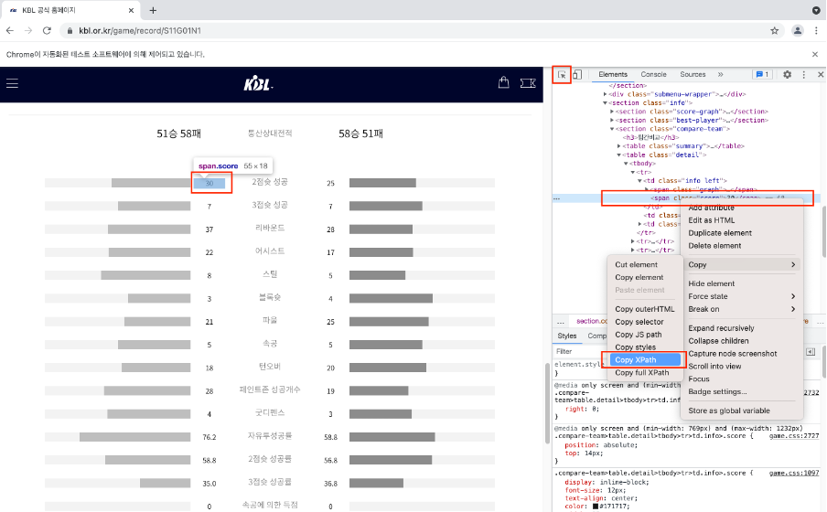The image size is (827, 512).
Task: Collapse the table class="detail" node
Action: pyautogui.click(x=618, y=155)
